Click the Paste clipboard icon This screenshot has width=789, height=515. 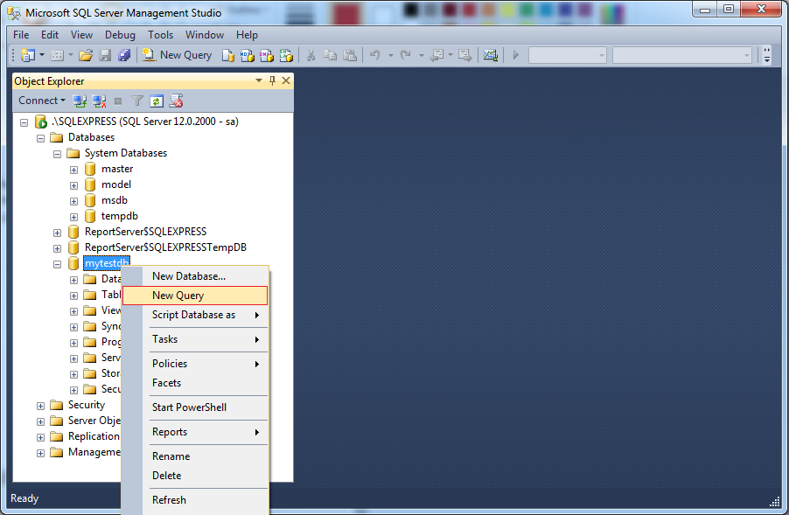(350, 55)
